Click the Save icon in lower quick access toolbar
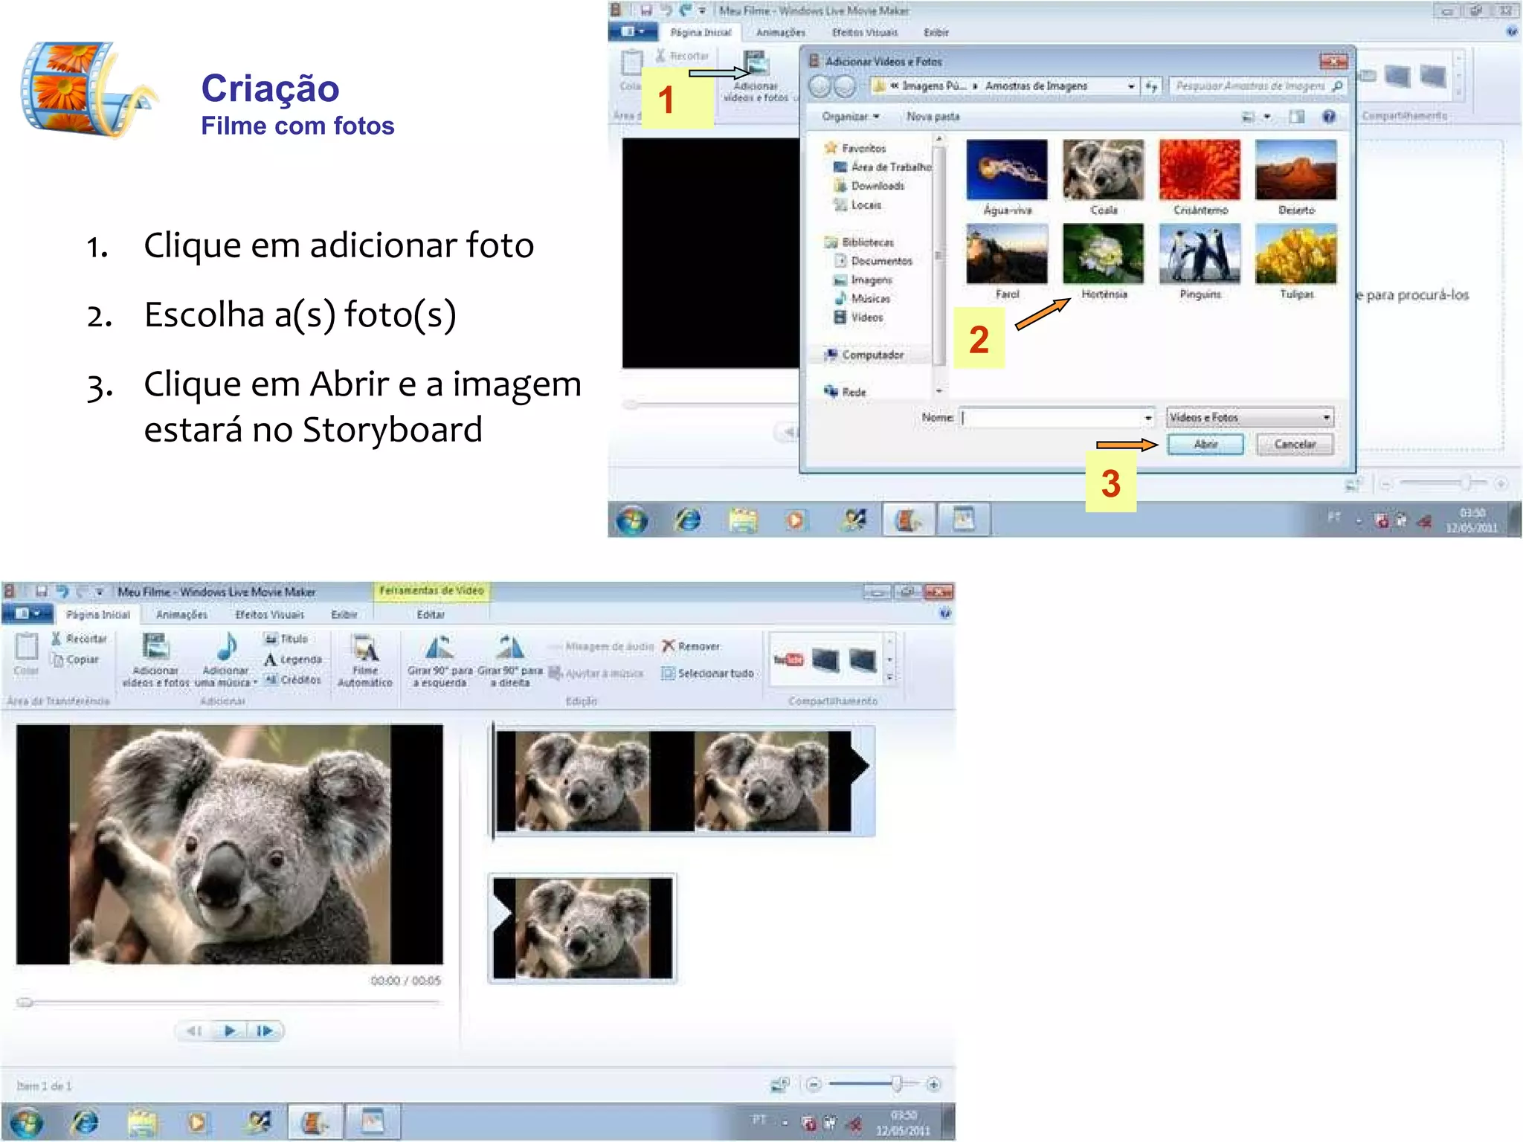The width and height of the screenshot is (1523, 1142). click(42, 592)
